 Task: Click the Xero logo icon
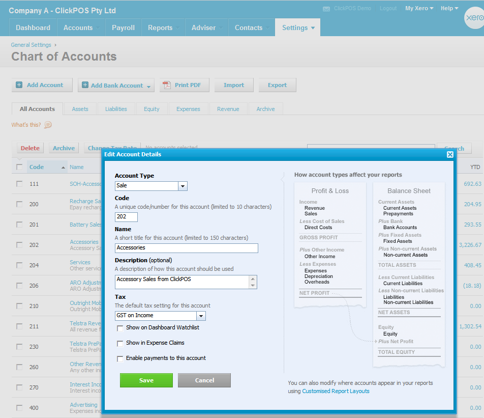[x=474, y=18]
